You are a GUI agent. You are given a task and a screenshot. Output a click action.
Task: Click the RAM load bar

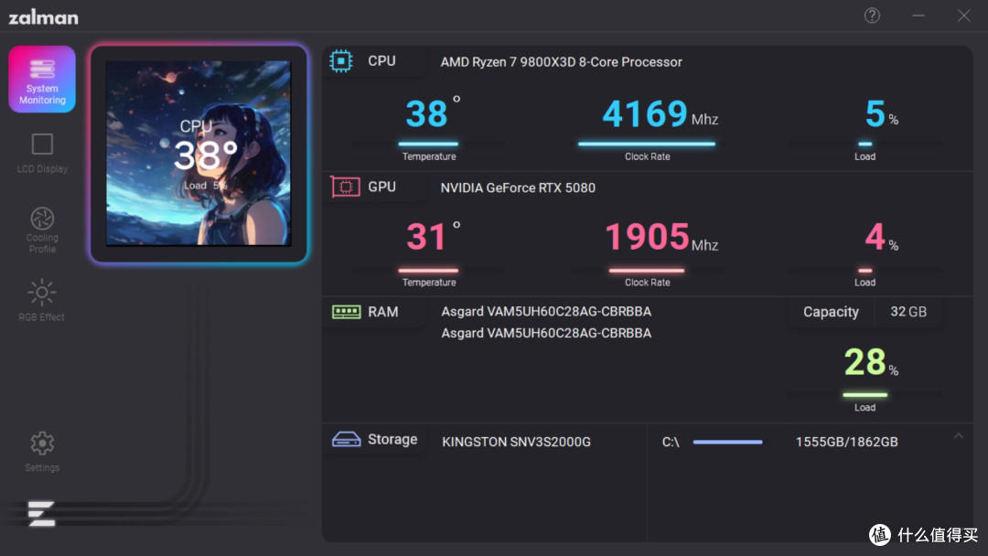coord(865,395)
